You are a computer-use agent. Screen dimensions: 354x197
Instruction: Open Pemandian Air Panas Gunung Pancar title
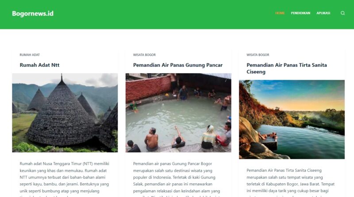click(x=178, y=65)
